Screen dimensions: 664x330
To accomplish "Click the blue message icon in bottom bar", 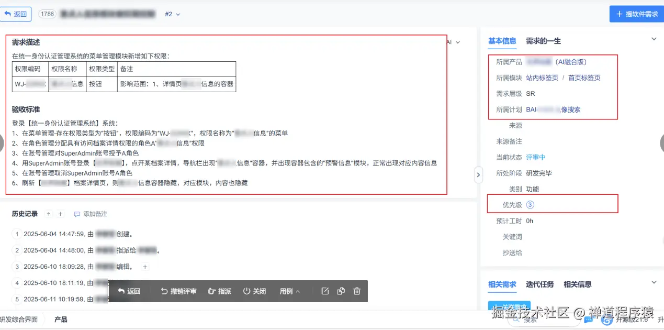I will coord(588,320).
